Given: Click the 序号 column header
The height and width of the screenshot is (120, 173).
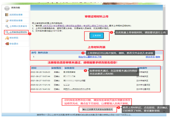Looking at the screenshot, I should 34,53.
